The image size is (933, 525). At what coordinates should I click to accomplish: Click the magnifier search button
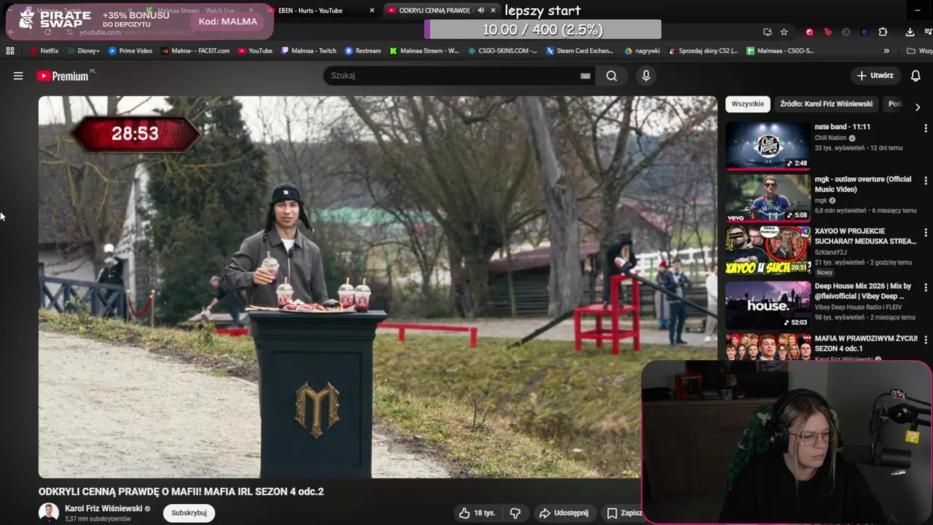click(612, 76)
